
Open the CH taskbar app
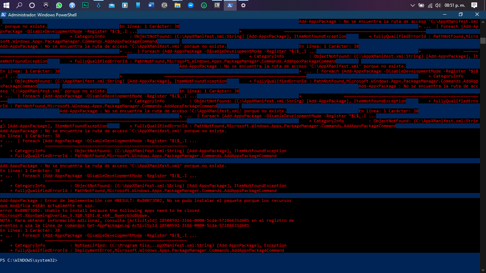tap(217, 5)
